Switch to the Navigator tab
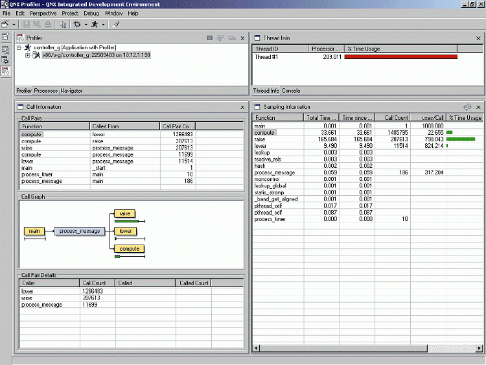 pos(71,91)
